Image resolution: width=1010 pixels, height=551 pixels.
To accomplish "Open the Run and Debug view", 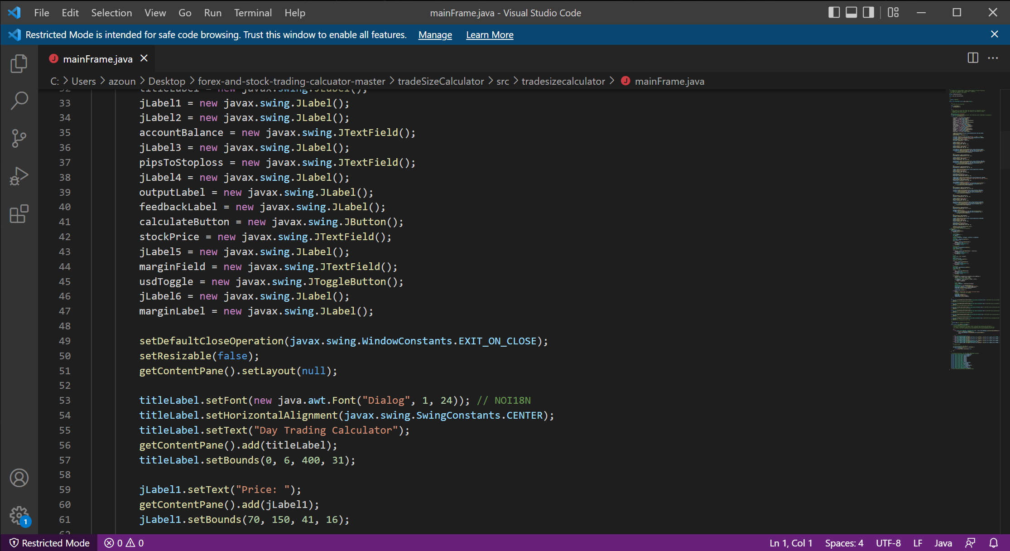I will (x=19, y=176).
